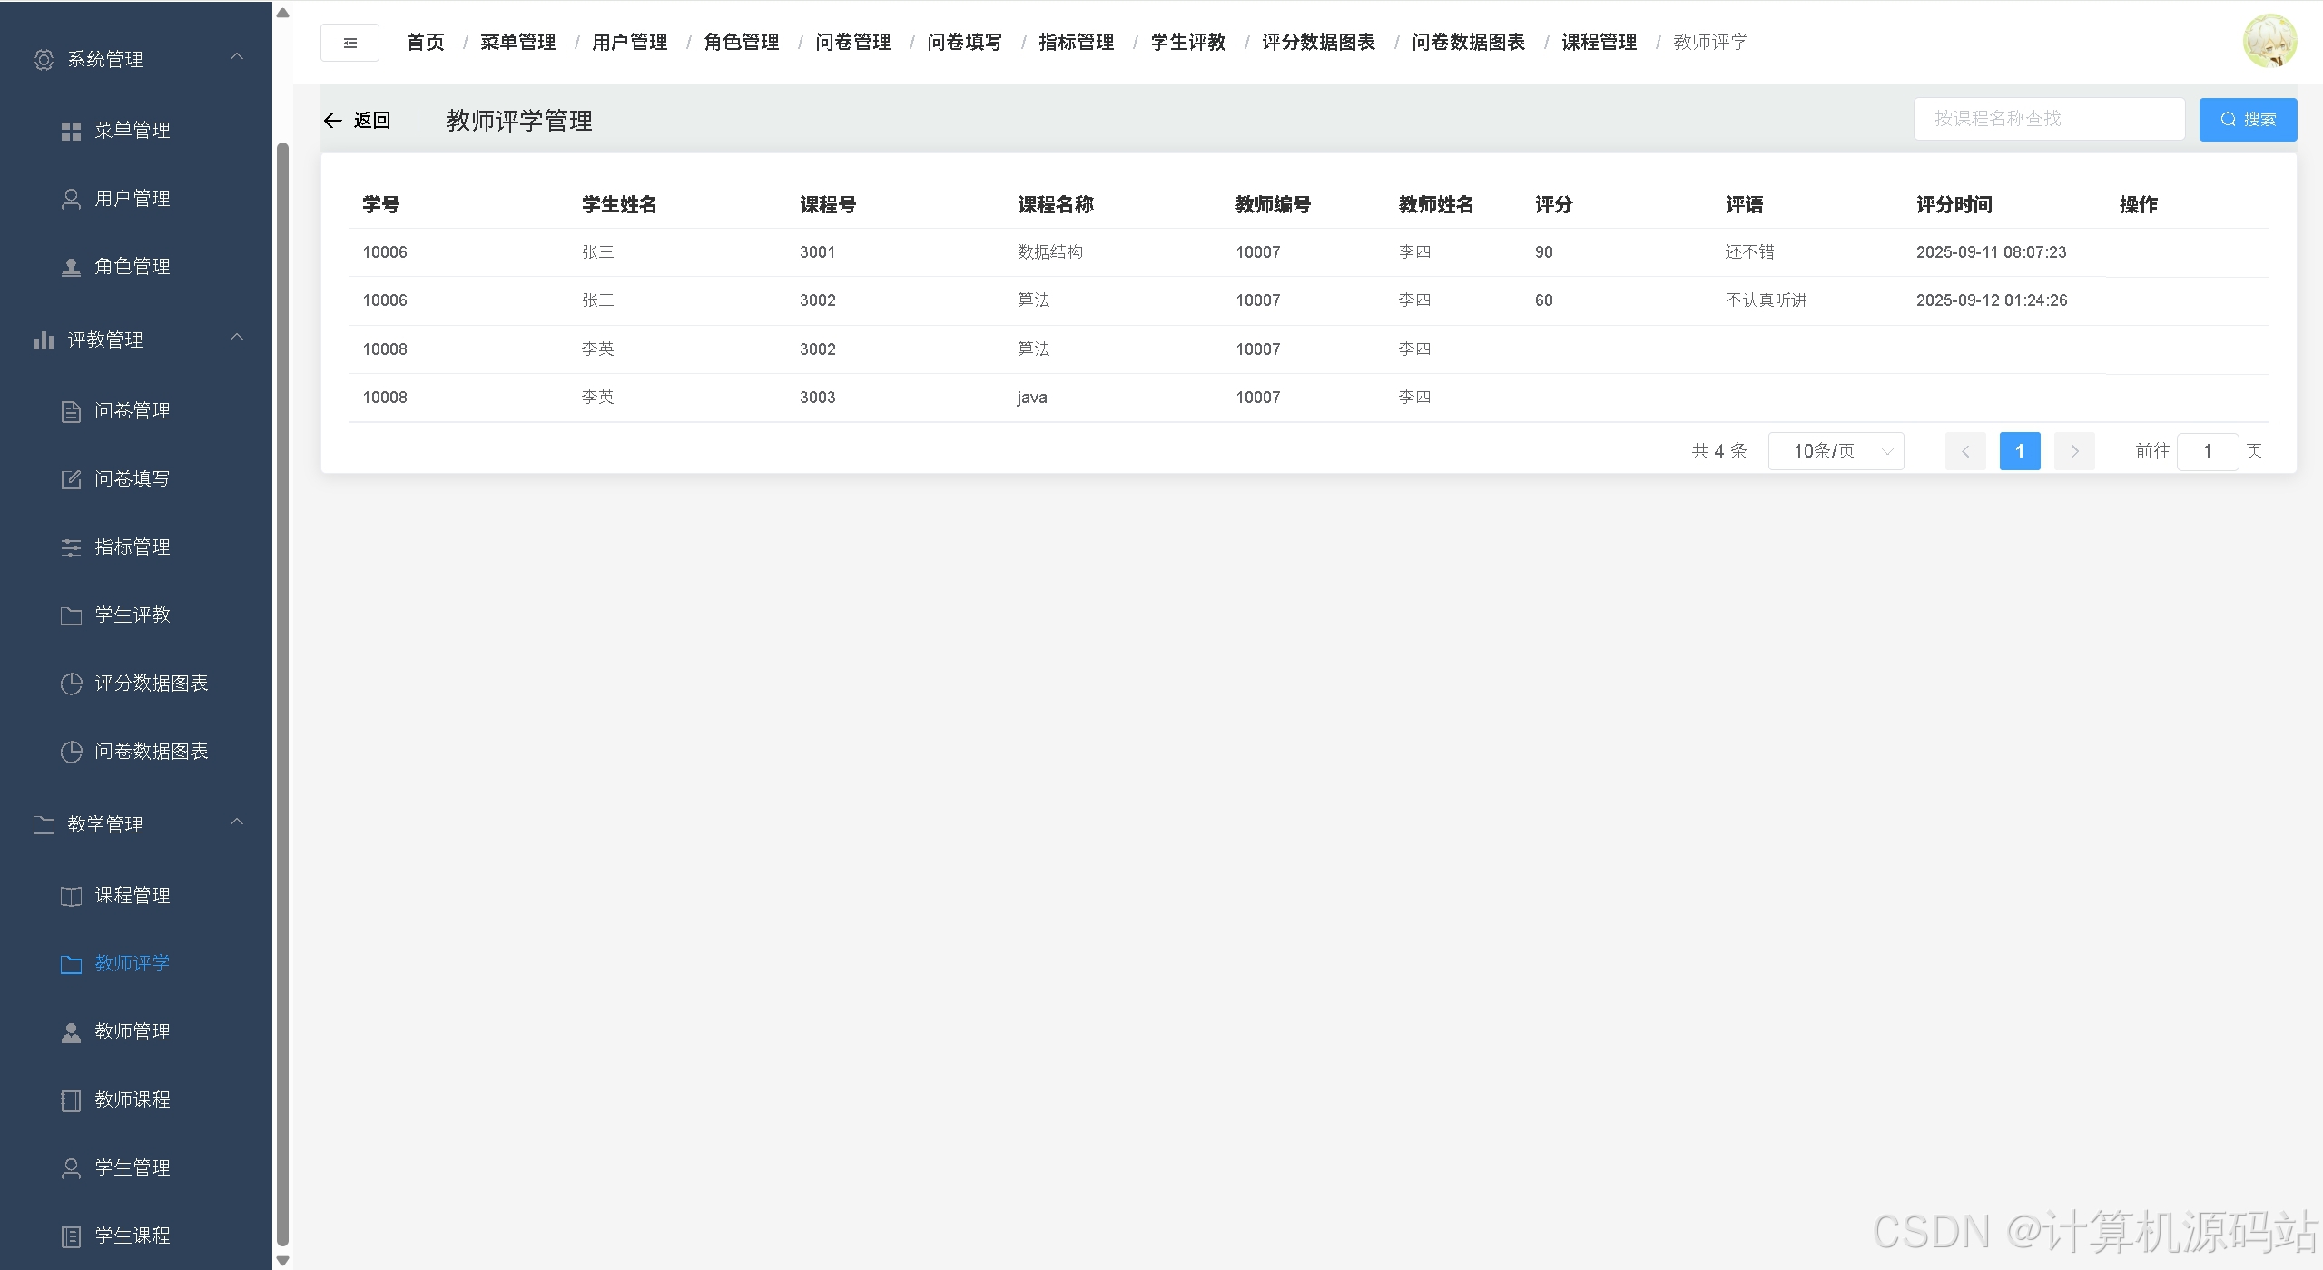Click the 系统管理 gear icon
The width and height of the screenshot is (2323, 1270).
click(x=44, y=60)
